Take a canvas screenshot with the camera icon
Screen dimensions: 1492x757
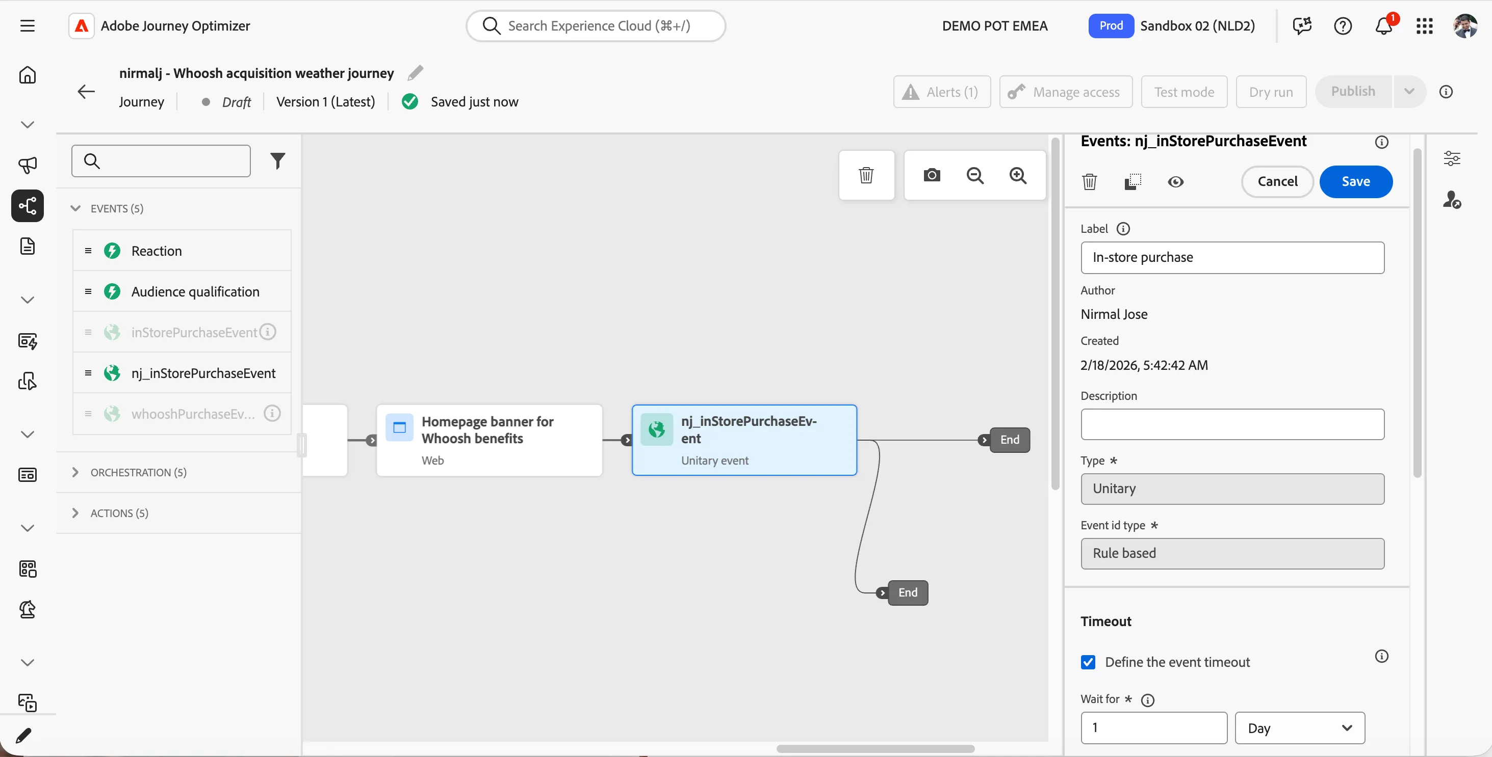(931, 175)
